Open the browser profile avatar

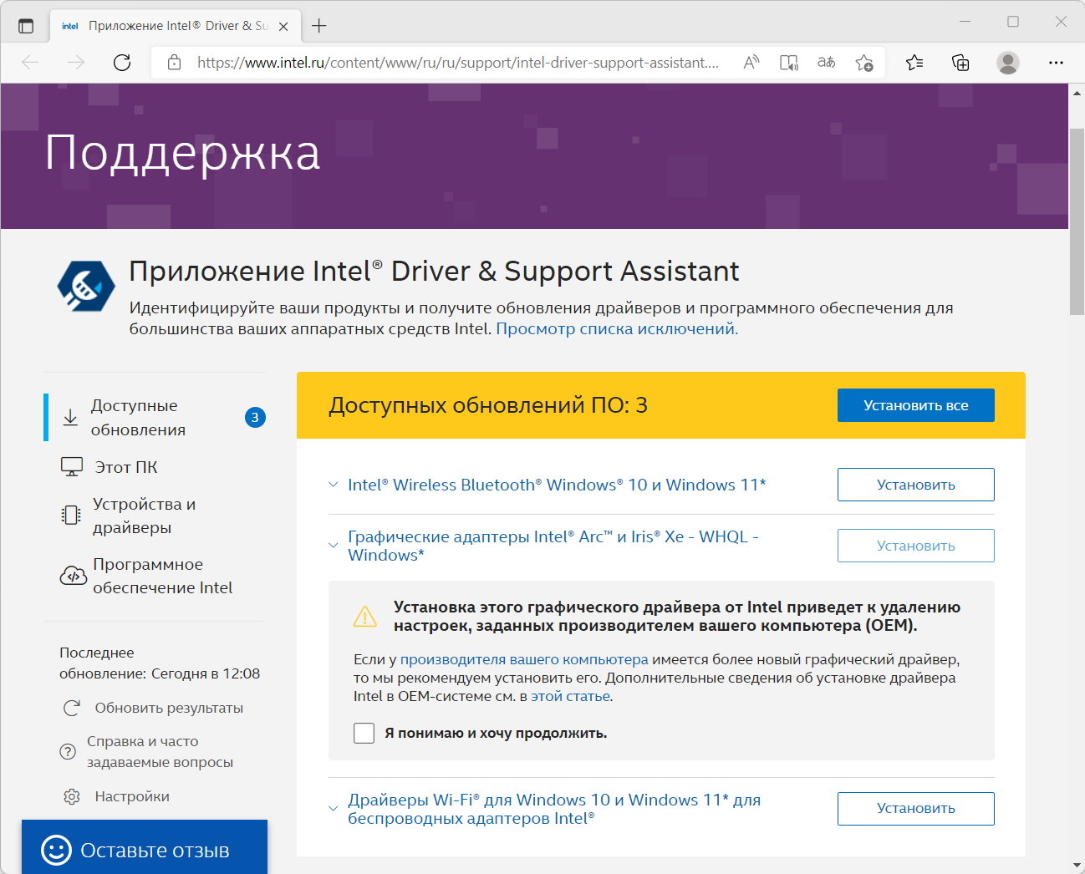1008,63
